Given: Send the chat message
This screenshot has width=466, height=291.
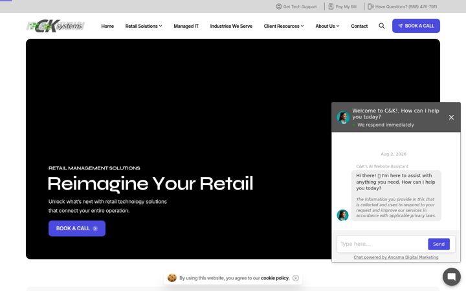Looking at the screenshot, I should click(439, 244).
